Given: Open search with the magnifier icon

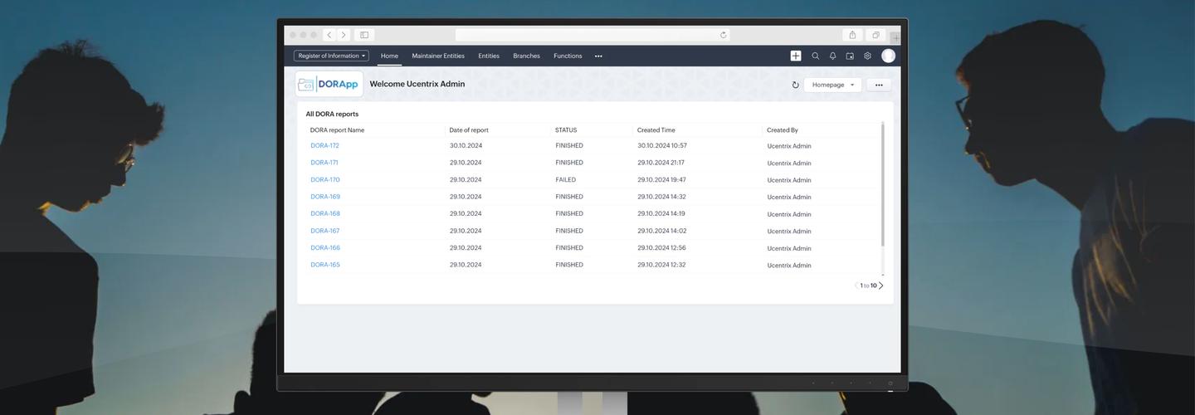Looking at the screenshot, I should tap(815, 56).
